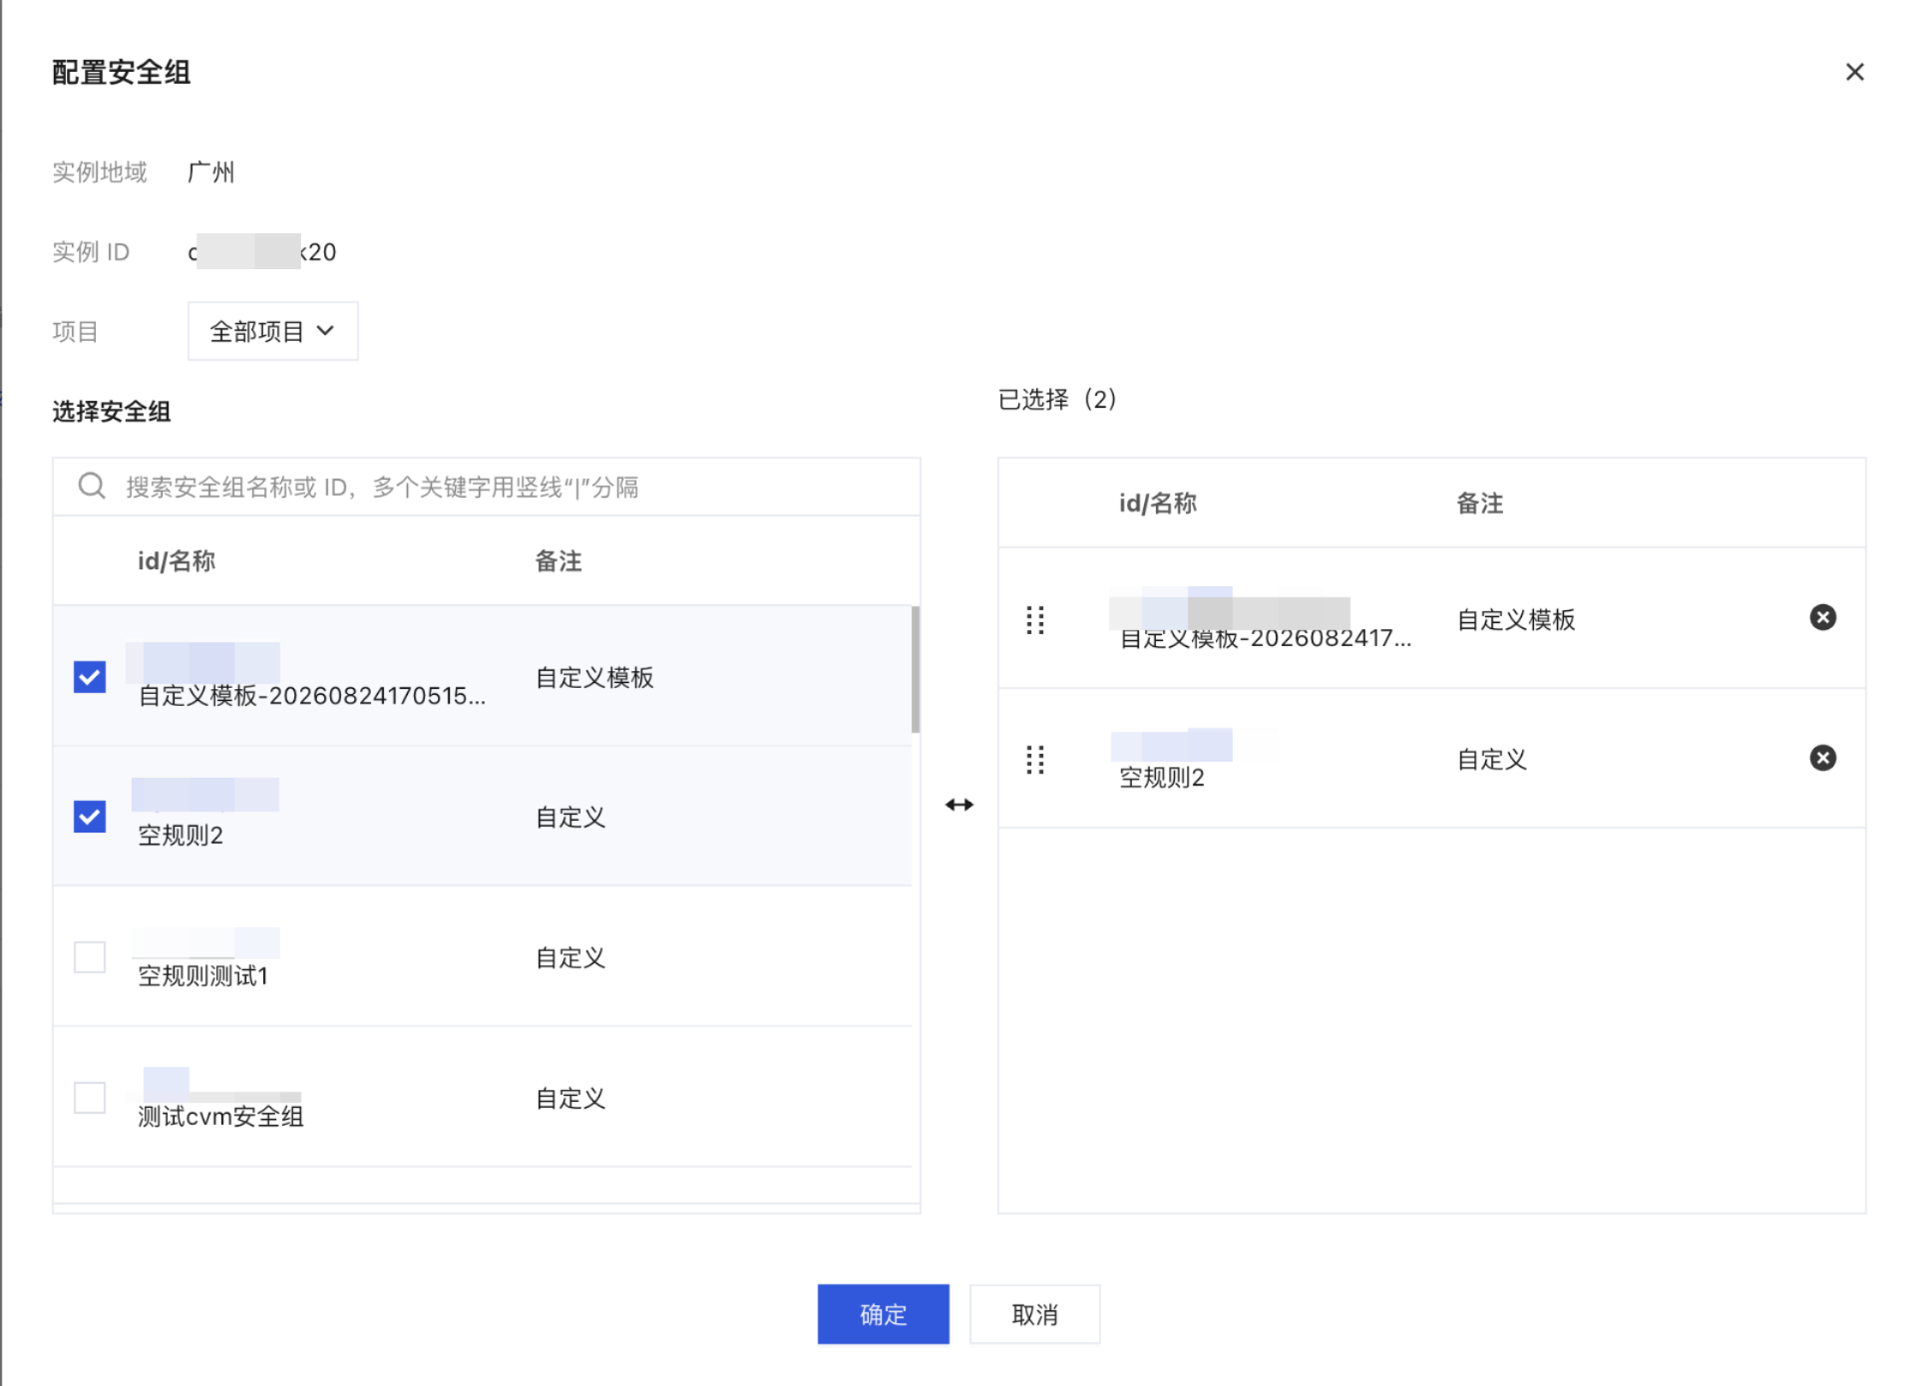The height and width of the screenshot is (1386, 1917).
Task: Remove 空规则2 from the selected list
Action: coord(1822,758)
